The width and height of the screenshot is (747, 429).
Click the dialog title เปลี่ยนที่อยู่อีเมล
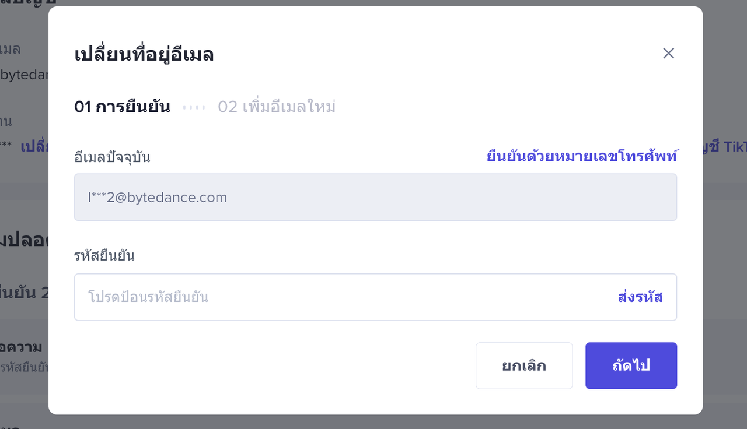(144, 55)
